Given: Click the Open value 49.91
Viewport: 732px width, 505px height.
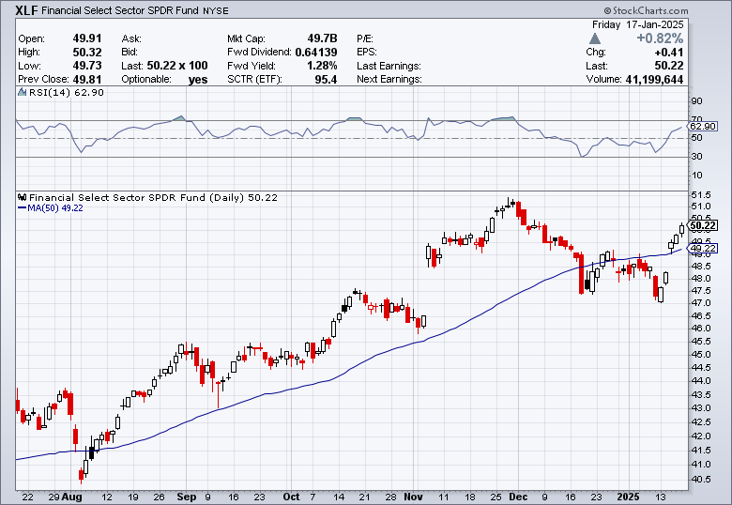Looking at the screenshot, I should 87,38.
